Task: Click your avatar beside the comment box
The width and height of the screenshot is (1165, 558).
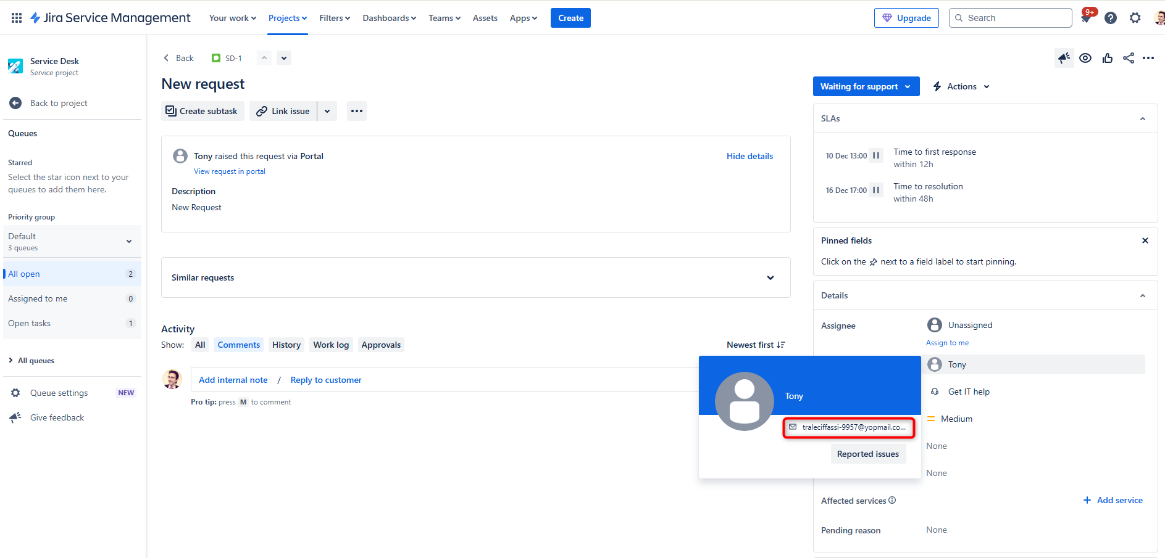Action: click(172, 379)
